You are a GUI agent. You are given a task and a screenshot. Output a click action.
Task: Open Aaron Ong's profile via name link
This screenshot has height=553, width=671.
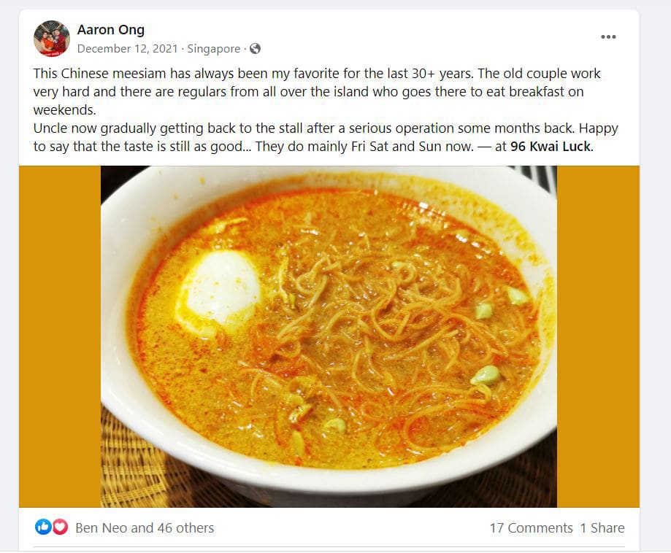coord(111,29)
